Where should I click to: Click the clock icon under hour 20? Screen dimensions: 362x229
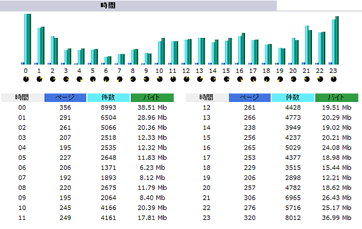click(x=293, y=80)
